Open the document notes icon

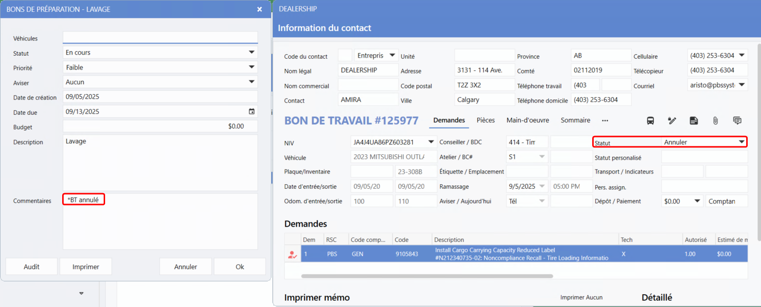[693, 121]
